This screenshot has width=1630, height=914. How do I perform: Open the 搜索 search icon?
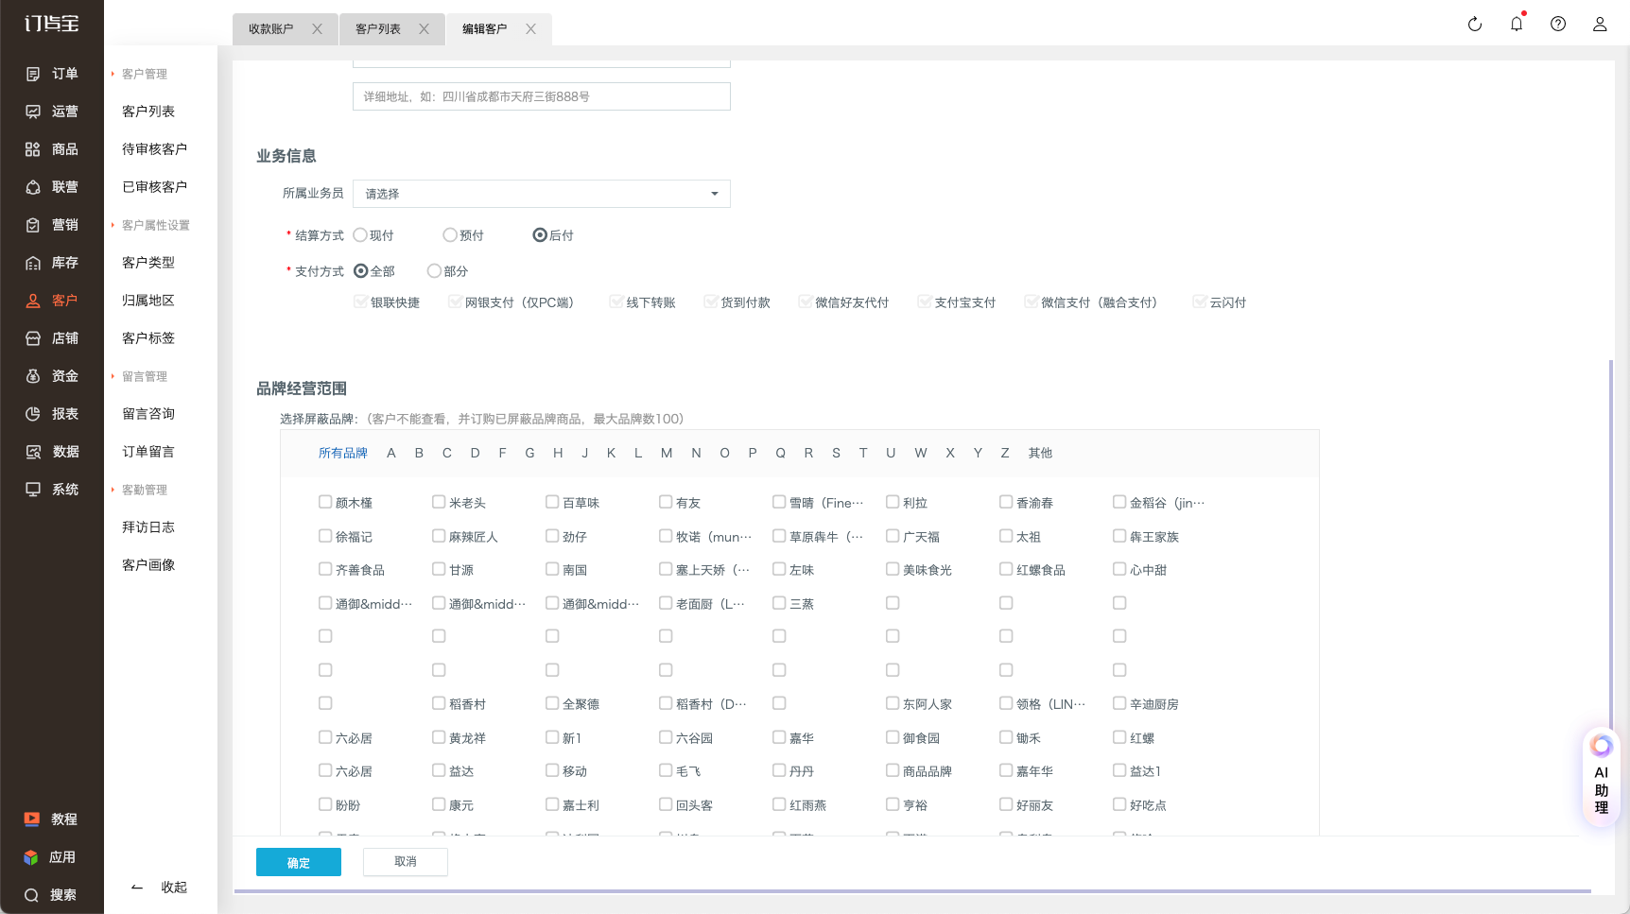(x=31, y=895)
